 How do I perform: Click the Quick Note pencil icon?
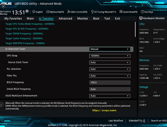(x=121, y=12)
